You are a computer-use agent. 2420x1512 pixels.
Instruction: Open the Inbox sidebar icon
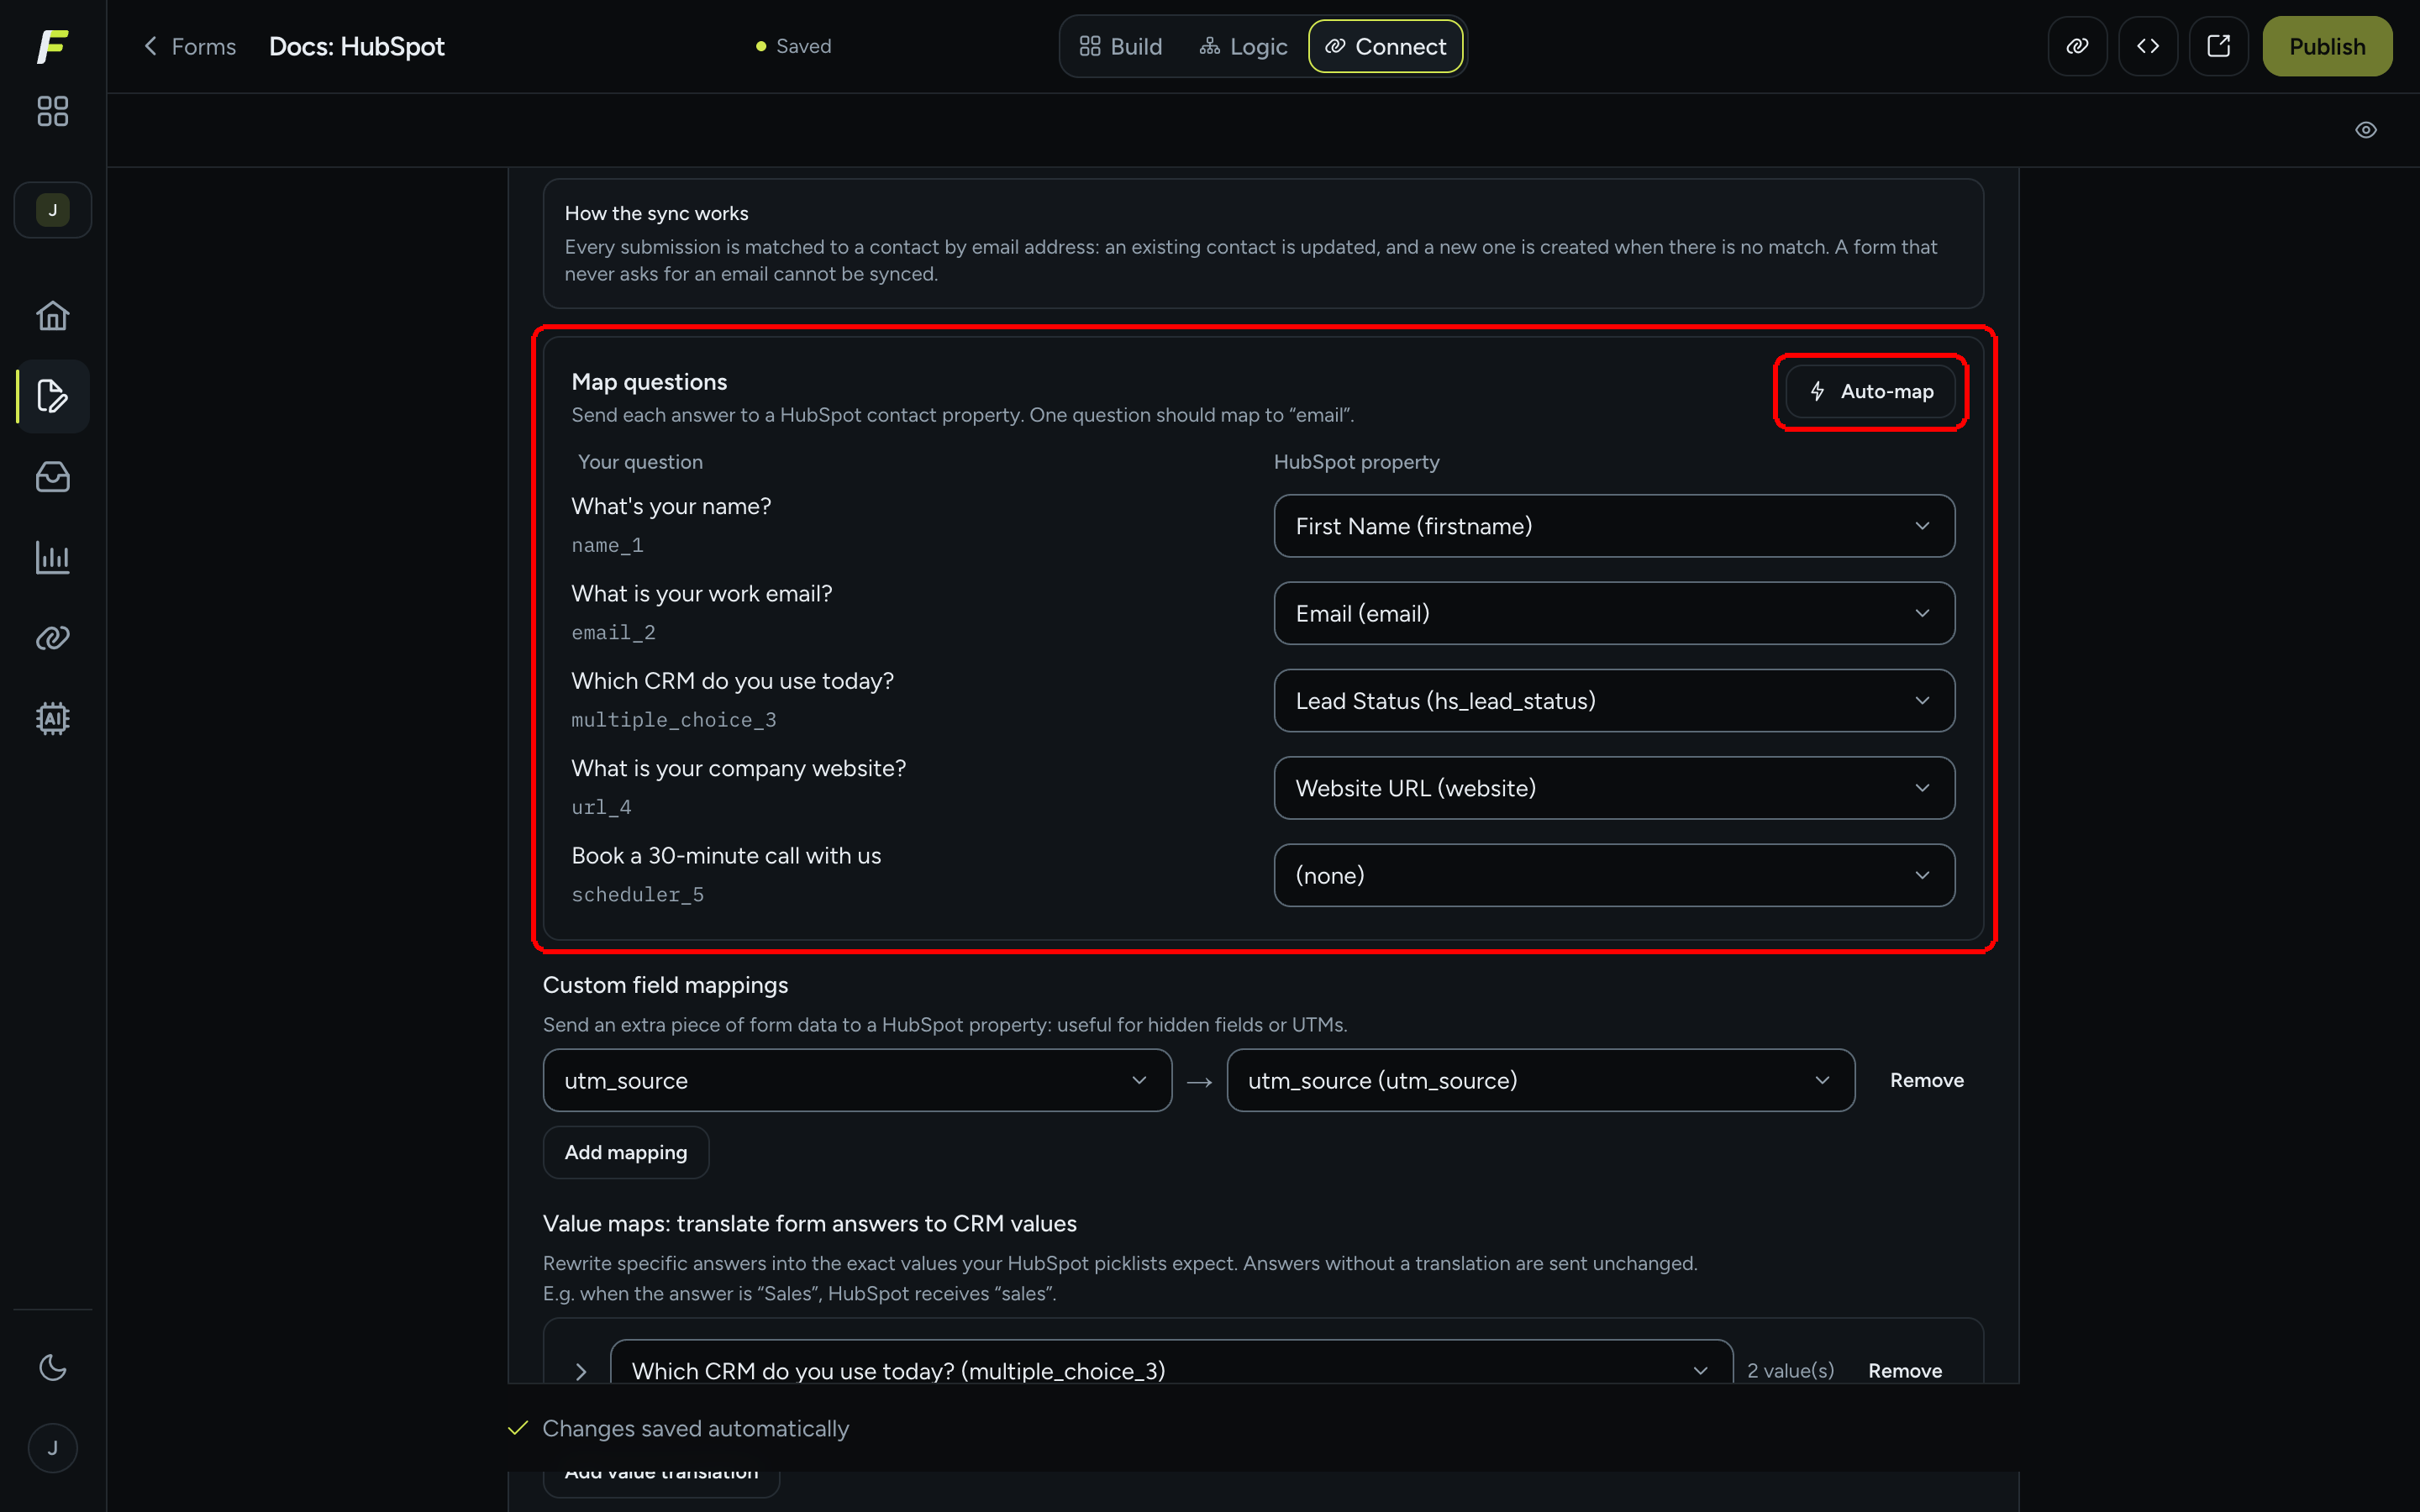tap(52, 477)
